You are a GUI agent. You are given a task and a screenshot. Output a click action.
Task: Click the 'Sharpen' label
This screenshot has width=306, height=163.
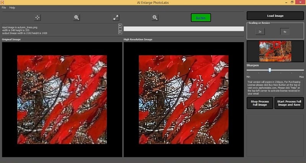pos(252,65)
